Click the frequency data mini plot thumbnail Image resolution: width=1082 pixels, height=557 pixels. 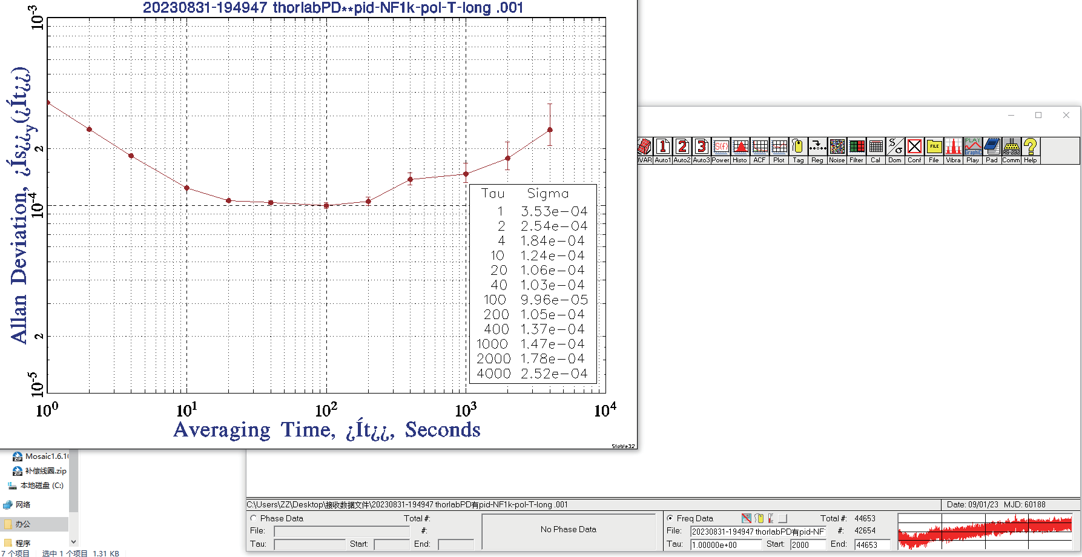coord(985,531)
